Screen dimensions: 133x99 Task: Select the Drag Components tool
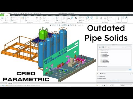coord(37,19)
